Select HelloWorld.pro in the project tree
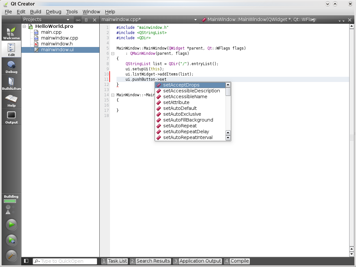The width and height of the screenshot is (356, 267). point(54,26)
